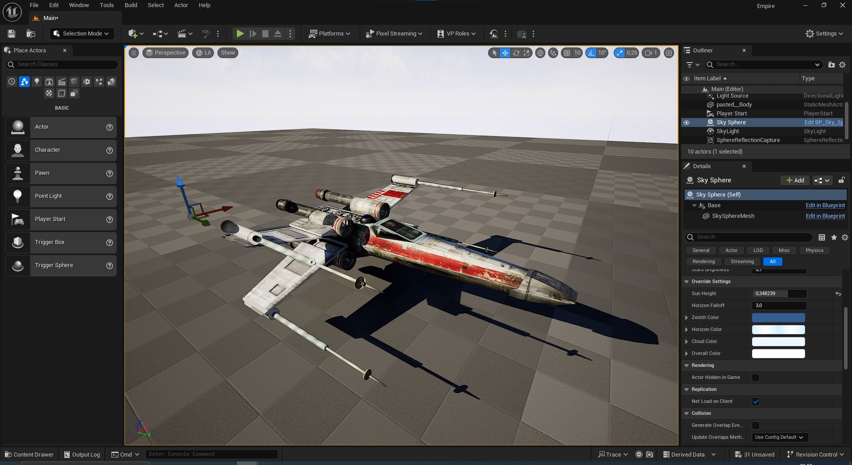Open Update Overlaps Method combo box

point(779,437)
